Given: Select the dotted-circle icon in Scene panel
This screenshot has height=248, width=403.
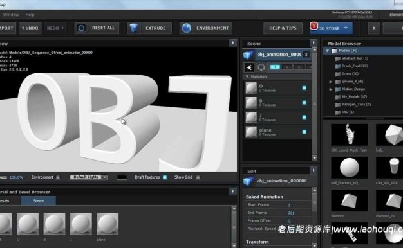Looking at the screenshot, I should pos(261,67).
